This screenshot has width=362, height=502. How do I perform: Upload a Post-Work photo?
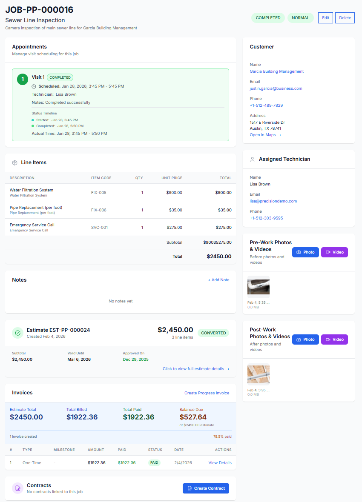305,339
